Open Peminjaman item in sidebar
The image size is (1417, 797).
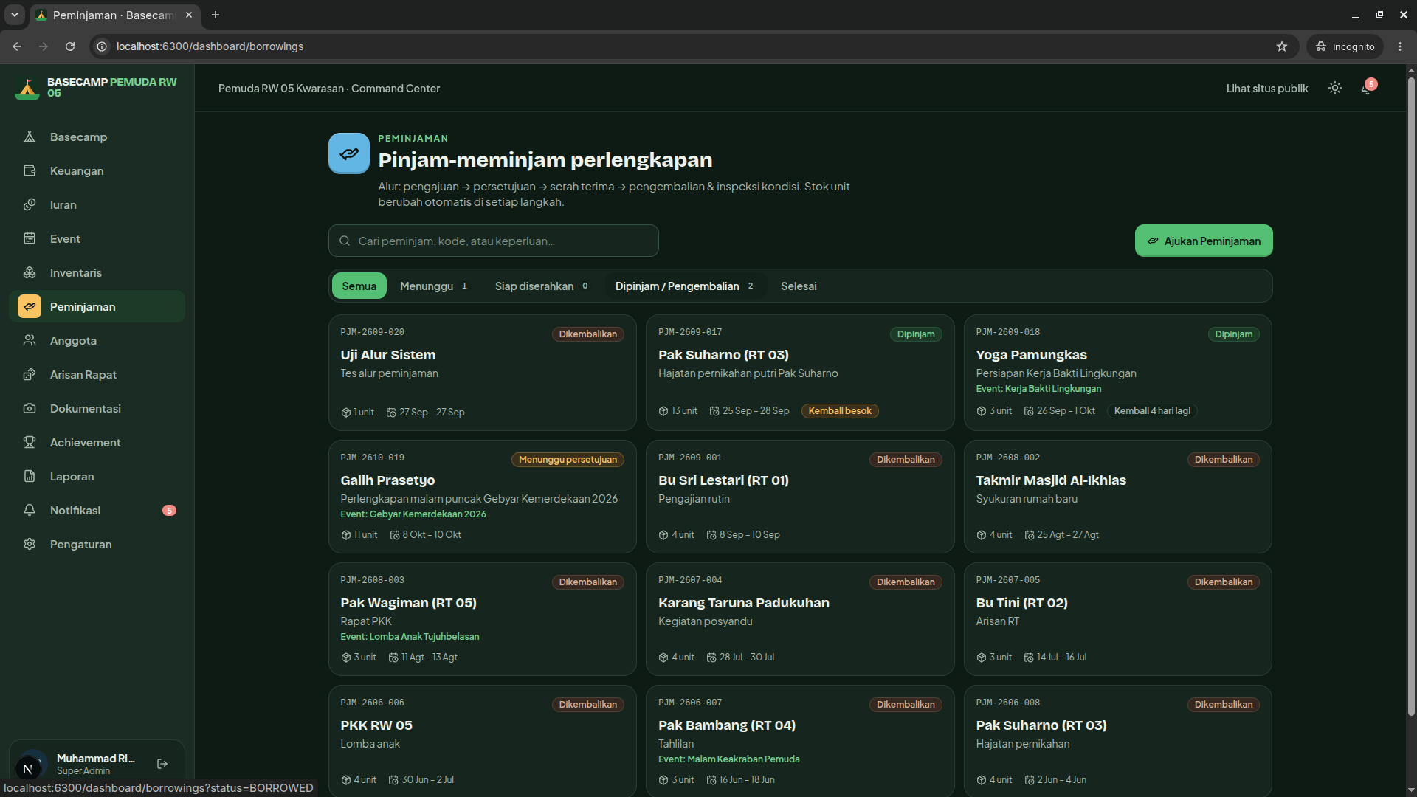click(x=97, y=307)
